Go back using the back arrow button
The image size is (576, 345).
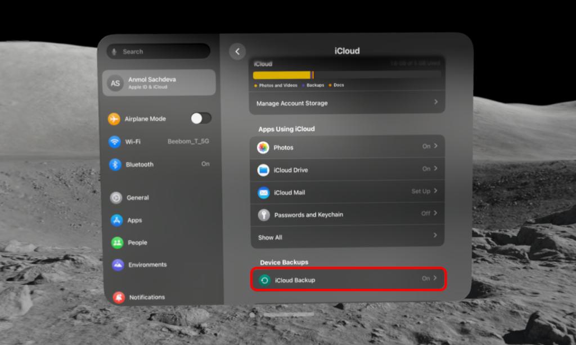coord(237,51)
